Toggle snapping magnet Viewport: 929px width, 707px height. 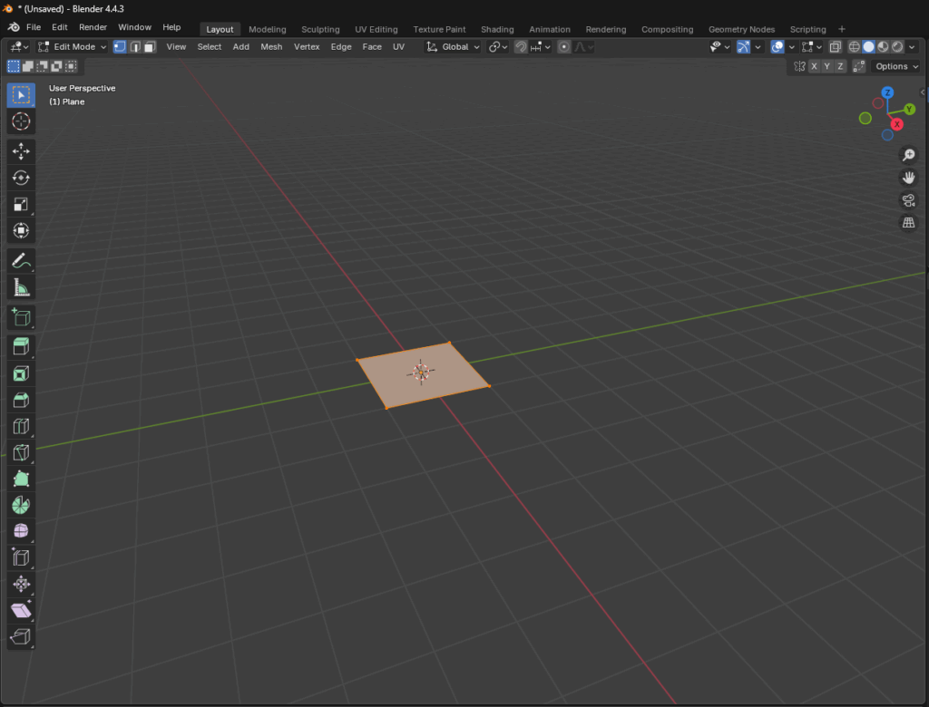521,47
